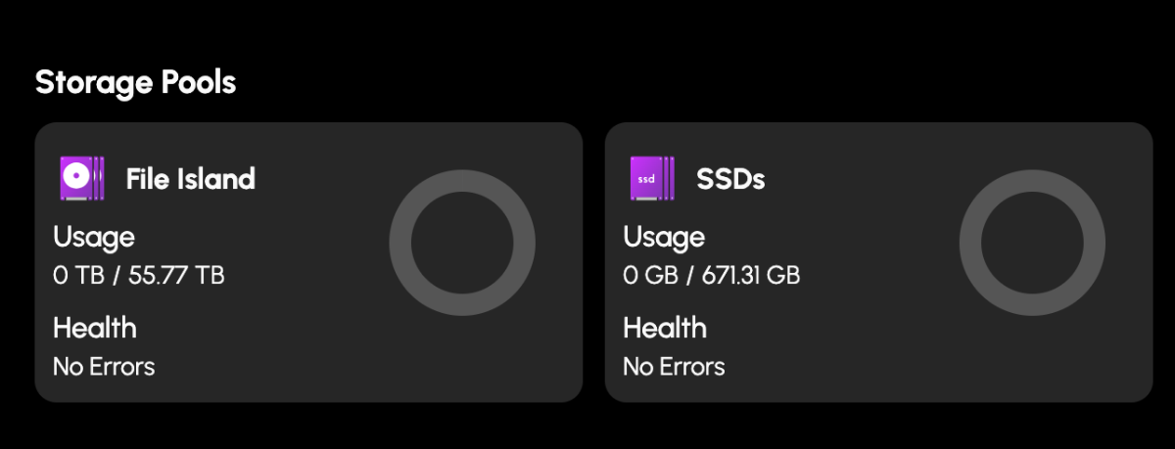Click the SSDs usage ring chart
Image resolution: width=1175 pixels, height=449 pixels.
point(1032,243)
